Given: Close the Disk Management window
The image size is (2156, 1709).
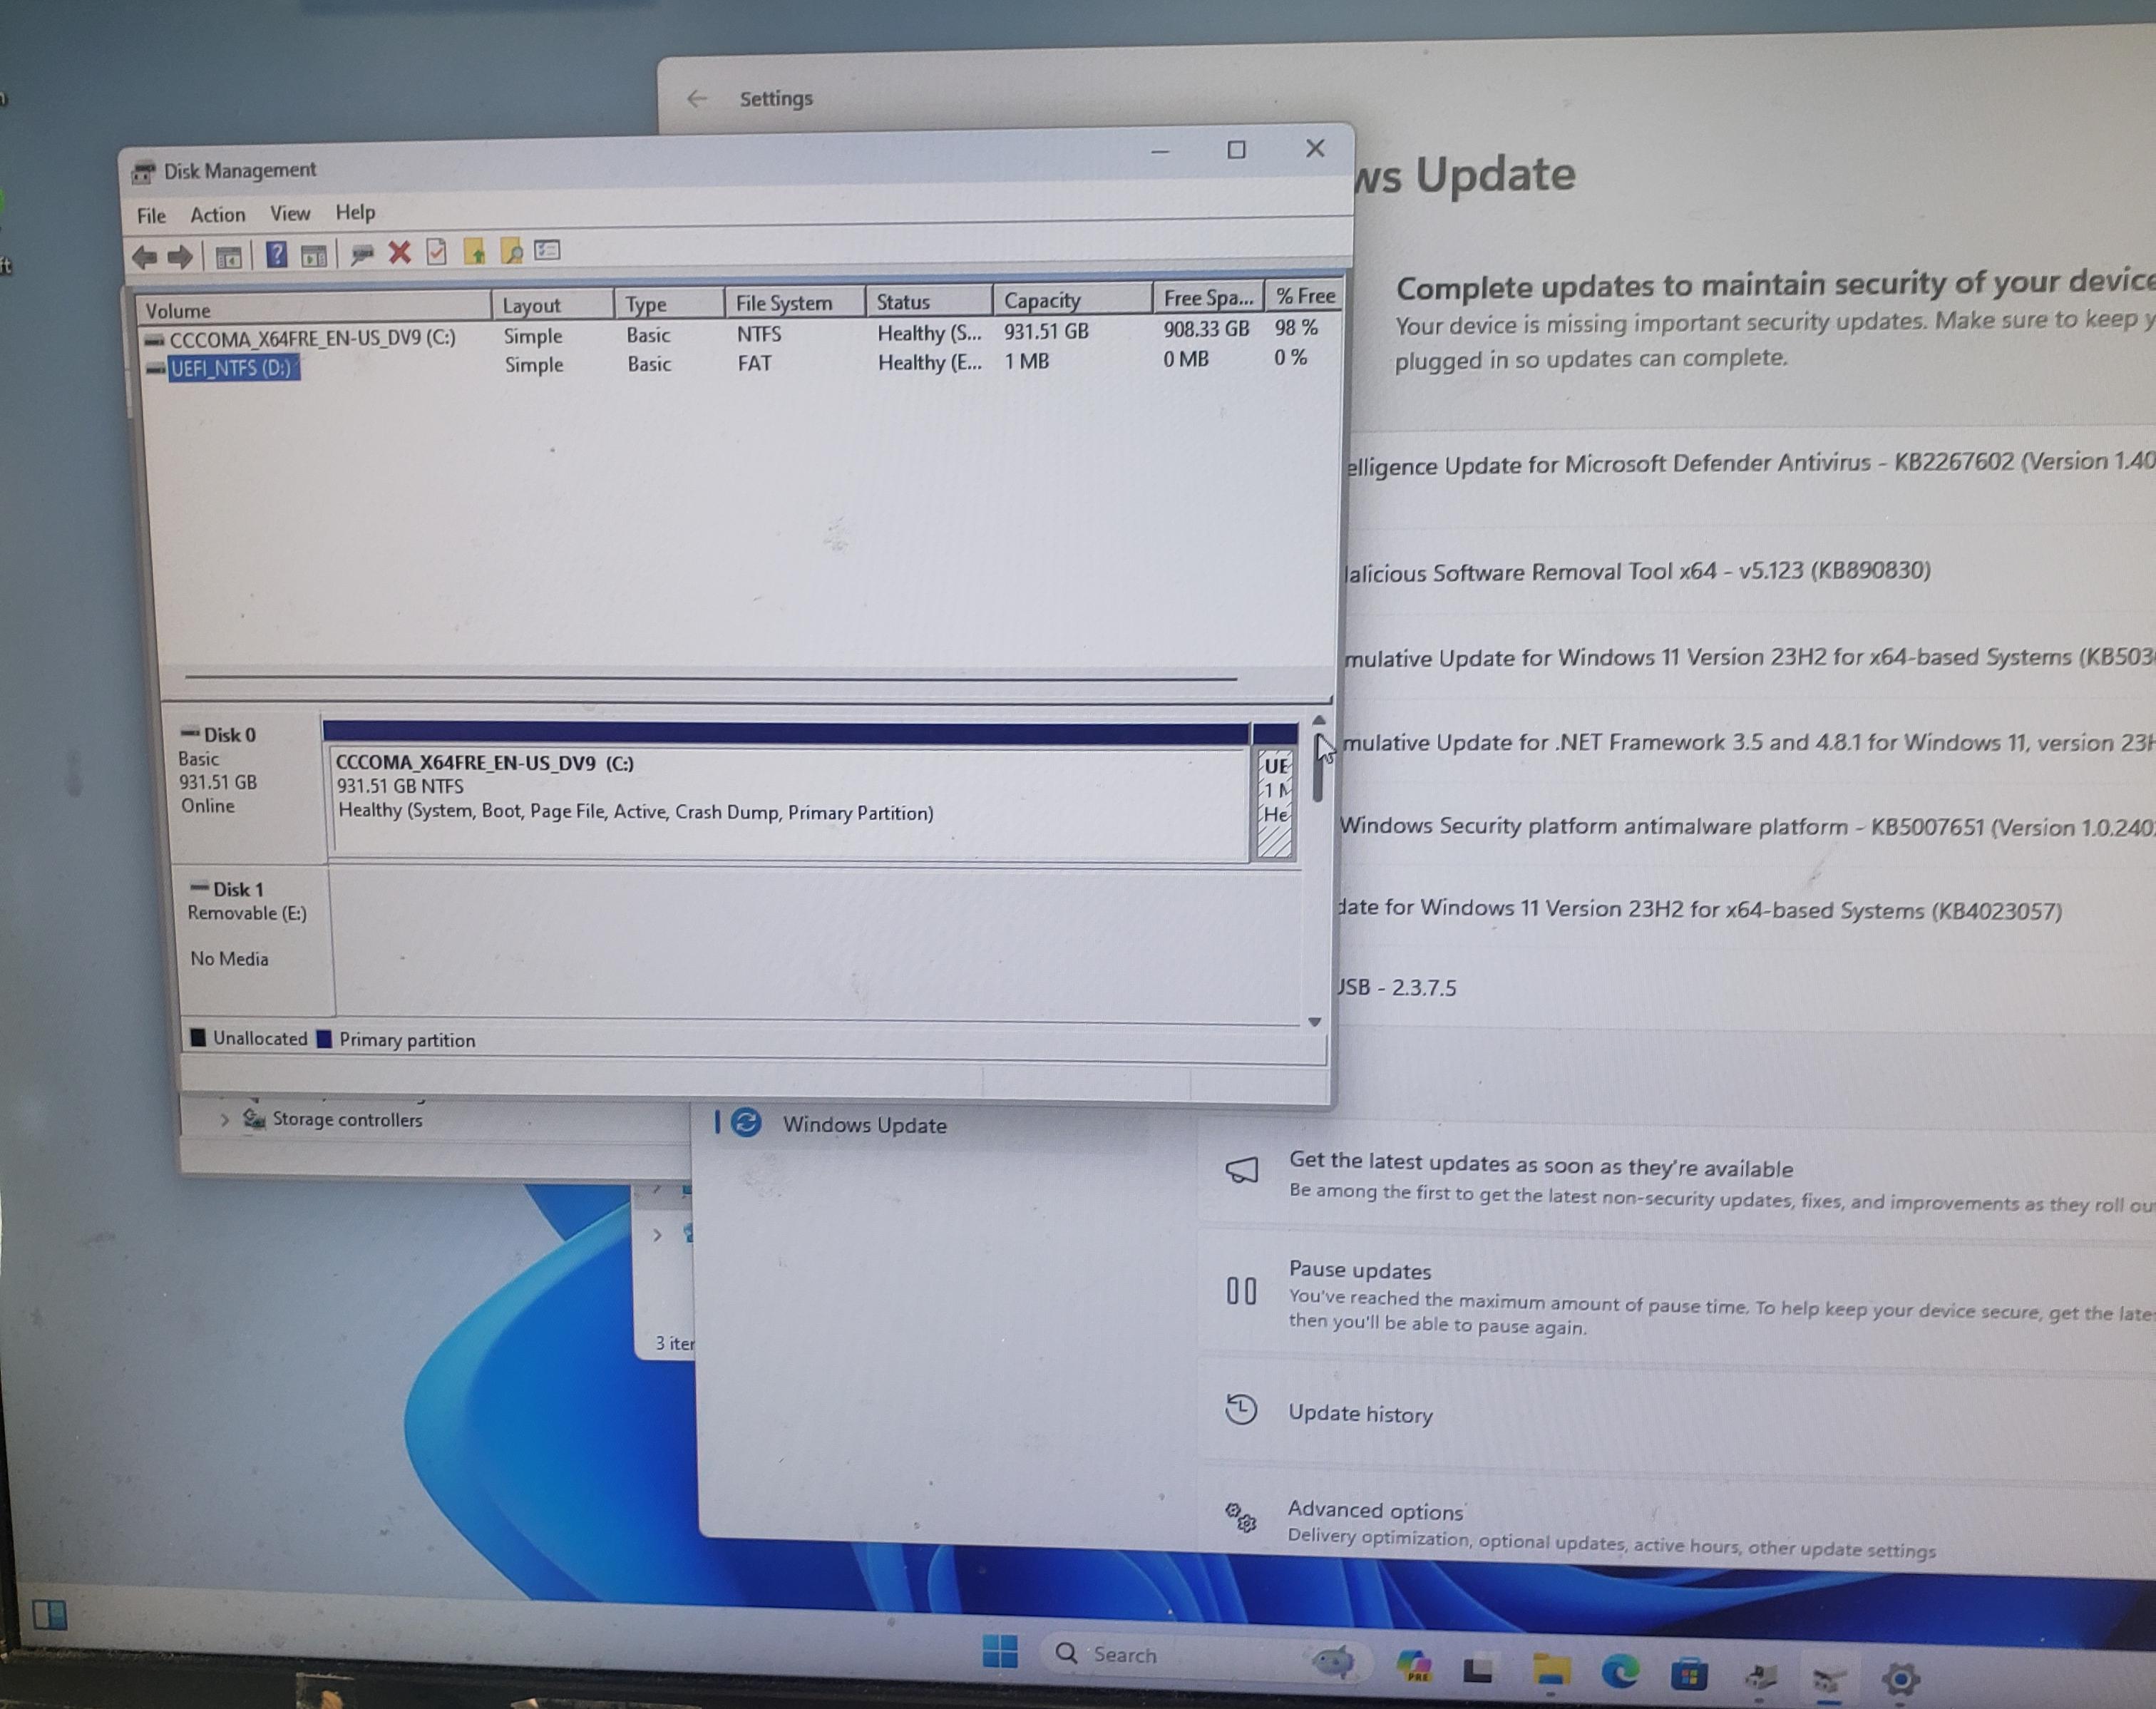Looking at the screenshot, I should pos(1315,148).
